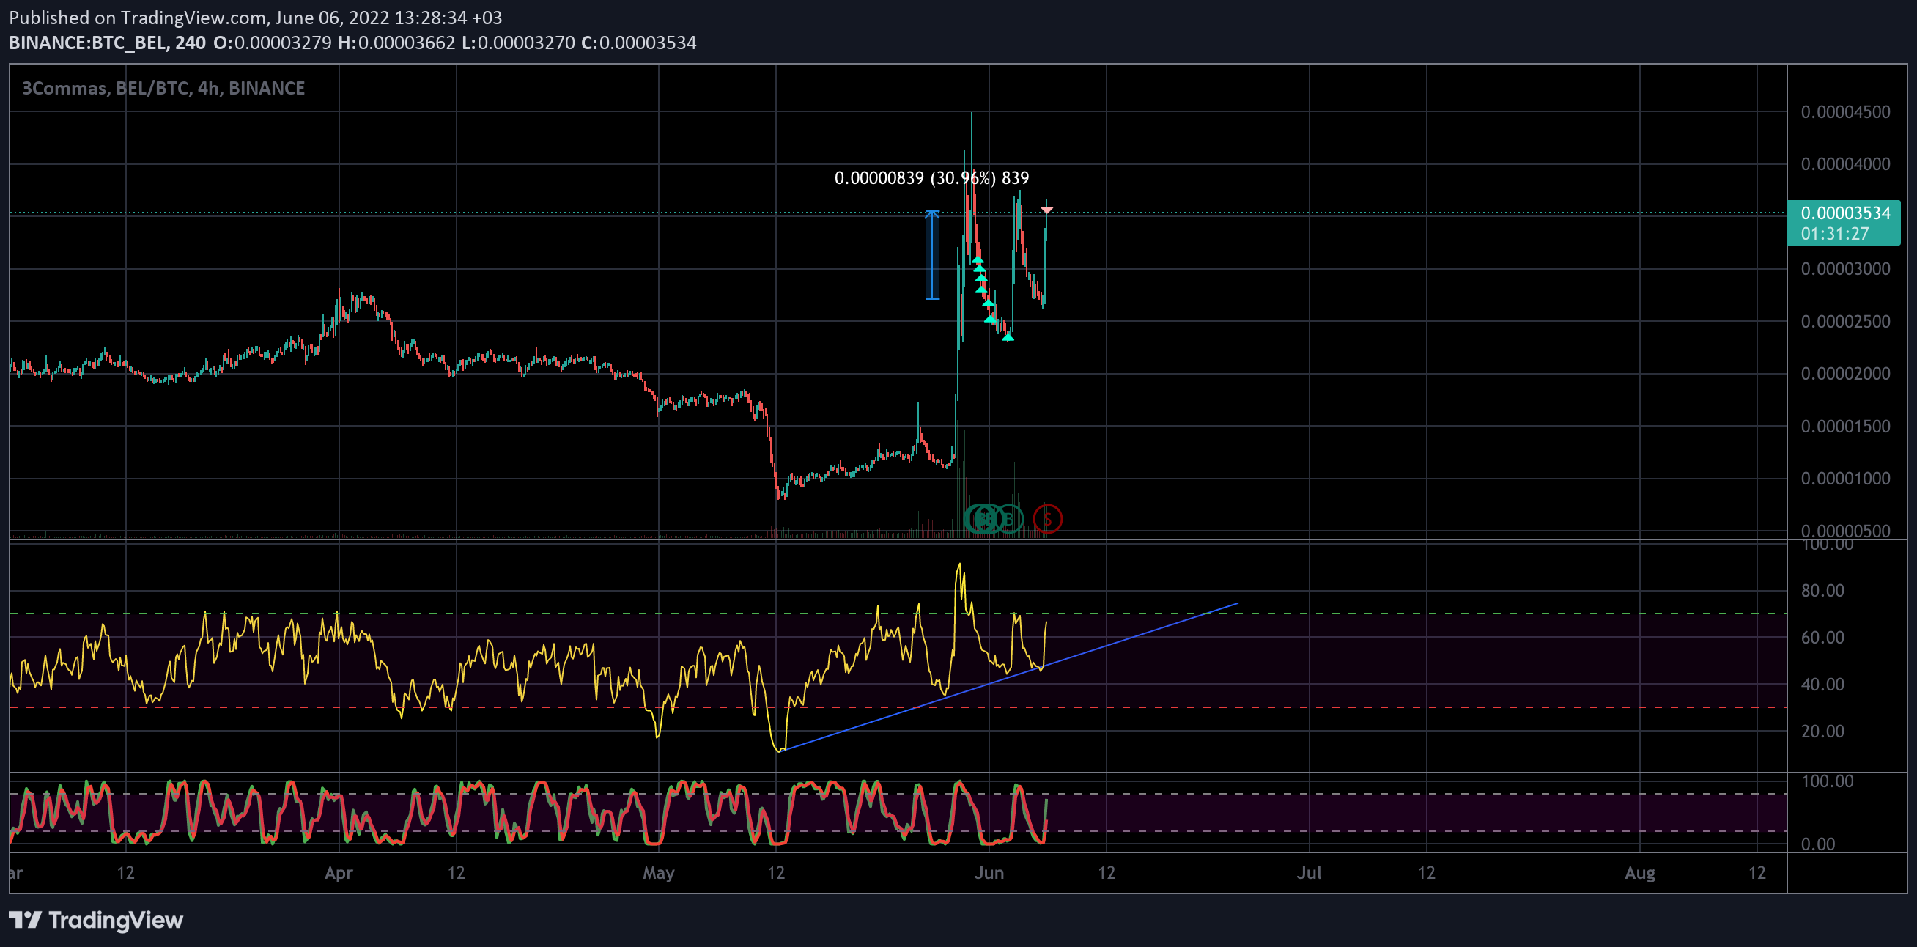Click the current price label 0.00003534
The height and width of the screenshot is (947, 1917).
click(x=1844, y=213)
